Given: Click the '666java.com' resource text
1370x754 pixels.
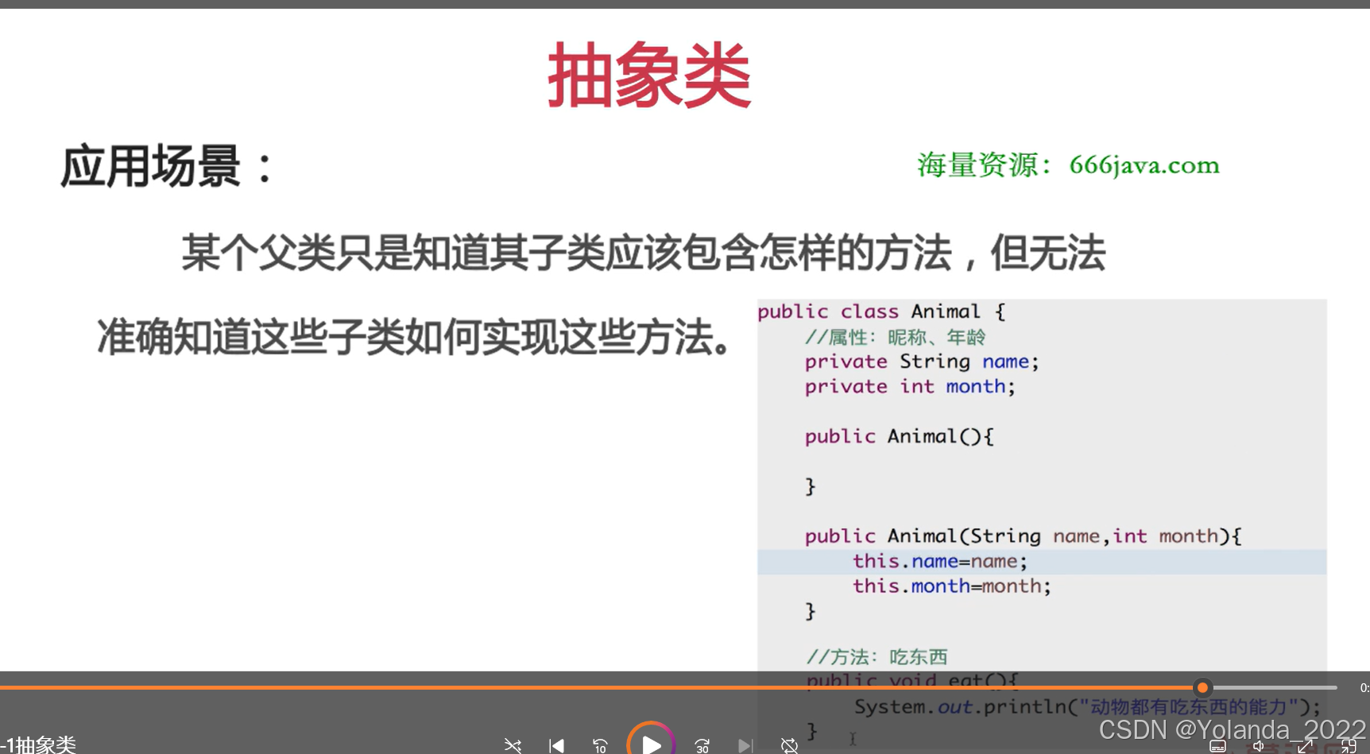Looking at the screenshot, I should [1144, 164].
